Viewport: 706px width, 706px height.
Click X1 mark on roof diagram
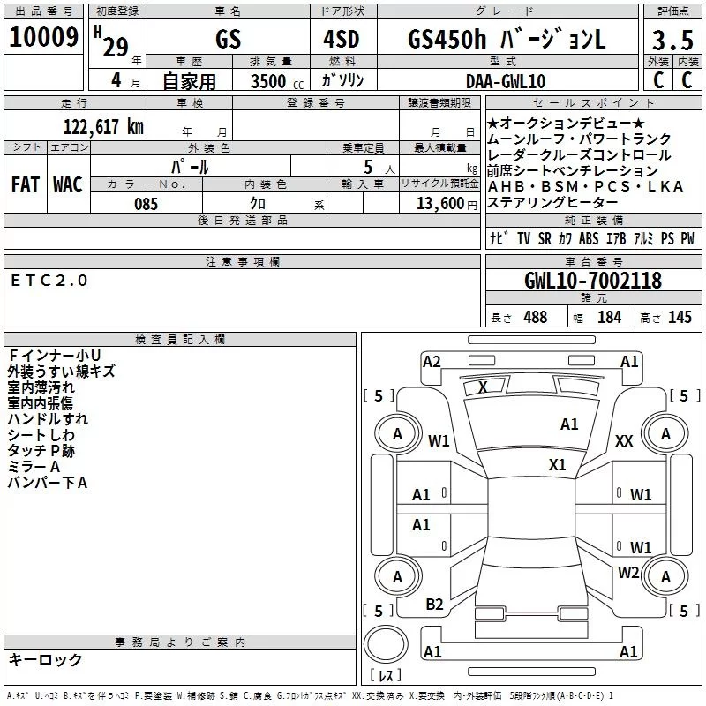tap(557, 465)
